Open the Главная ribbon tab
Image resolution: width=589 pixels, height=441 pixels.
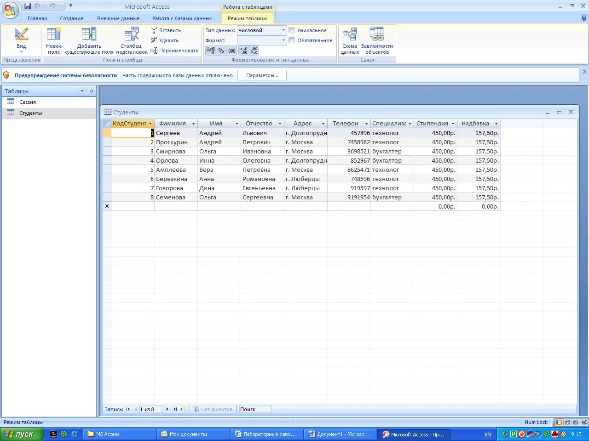click(x=37, y=18)
